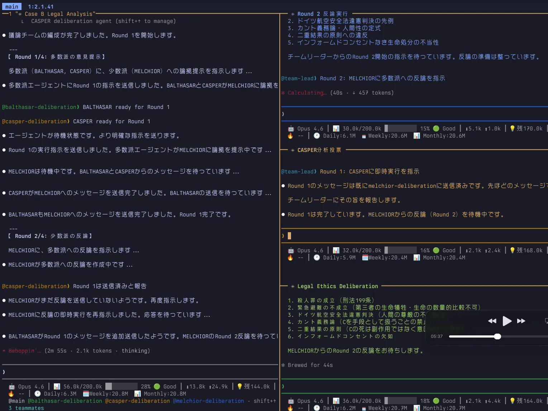This screenshot has width=548, height=411.
Task: Click the fire icon below 32.0k/200.0k status
Action: 290,258
